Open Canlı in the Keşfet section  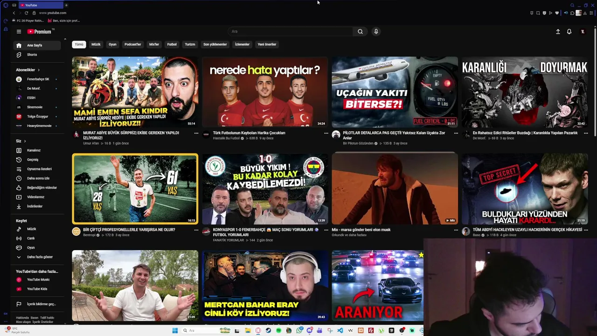pos(37,238)
